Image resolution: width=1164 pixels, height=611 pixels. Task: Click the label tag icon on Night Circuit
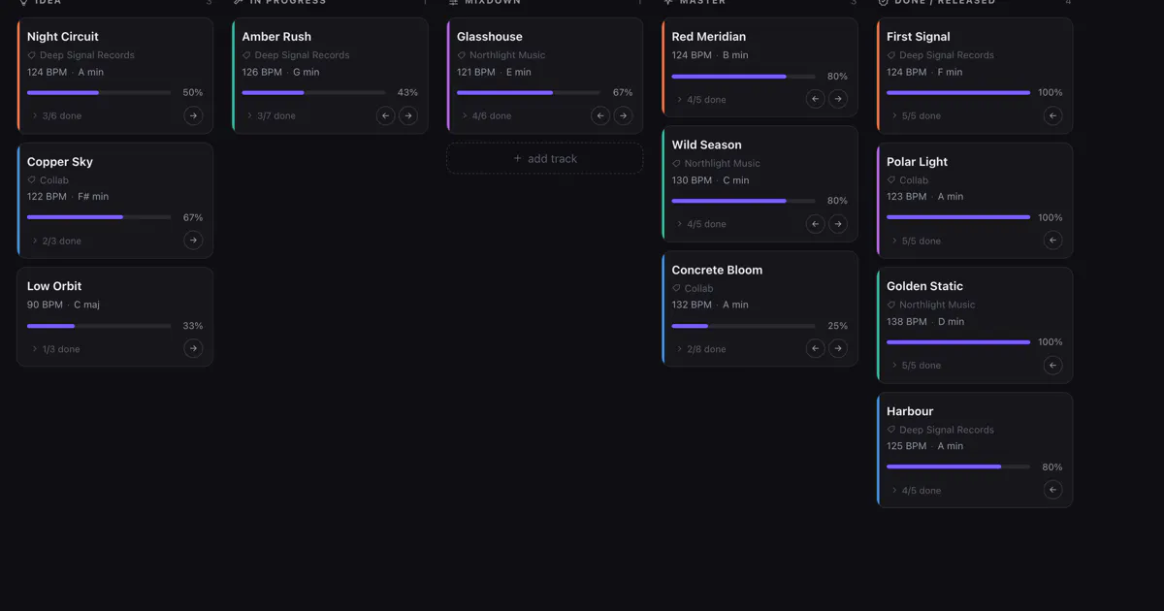point(32,55)
